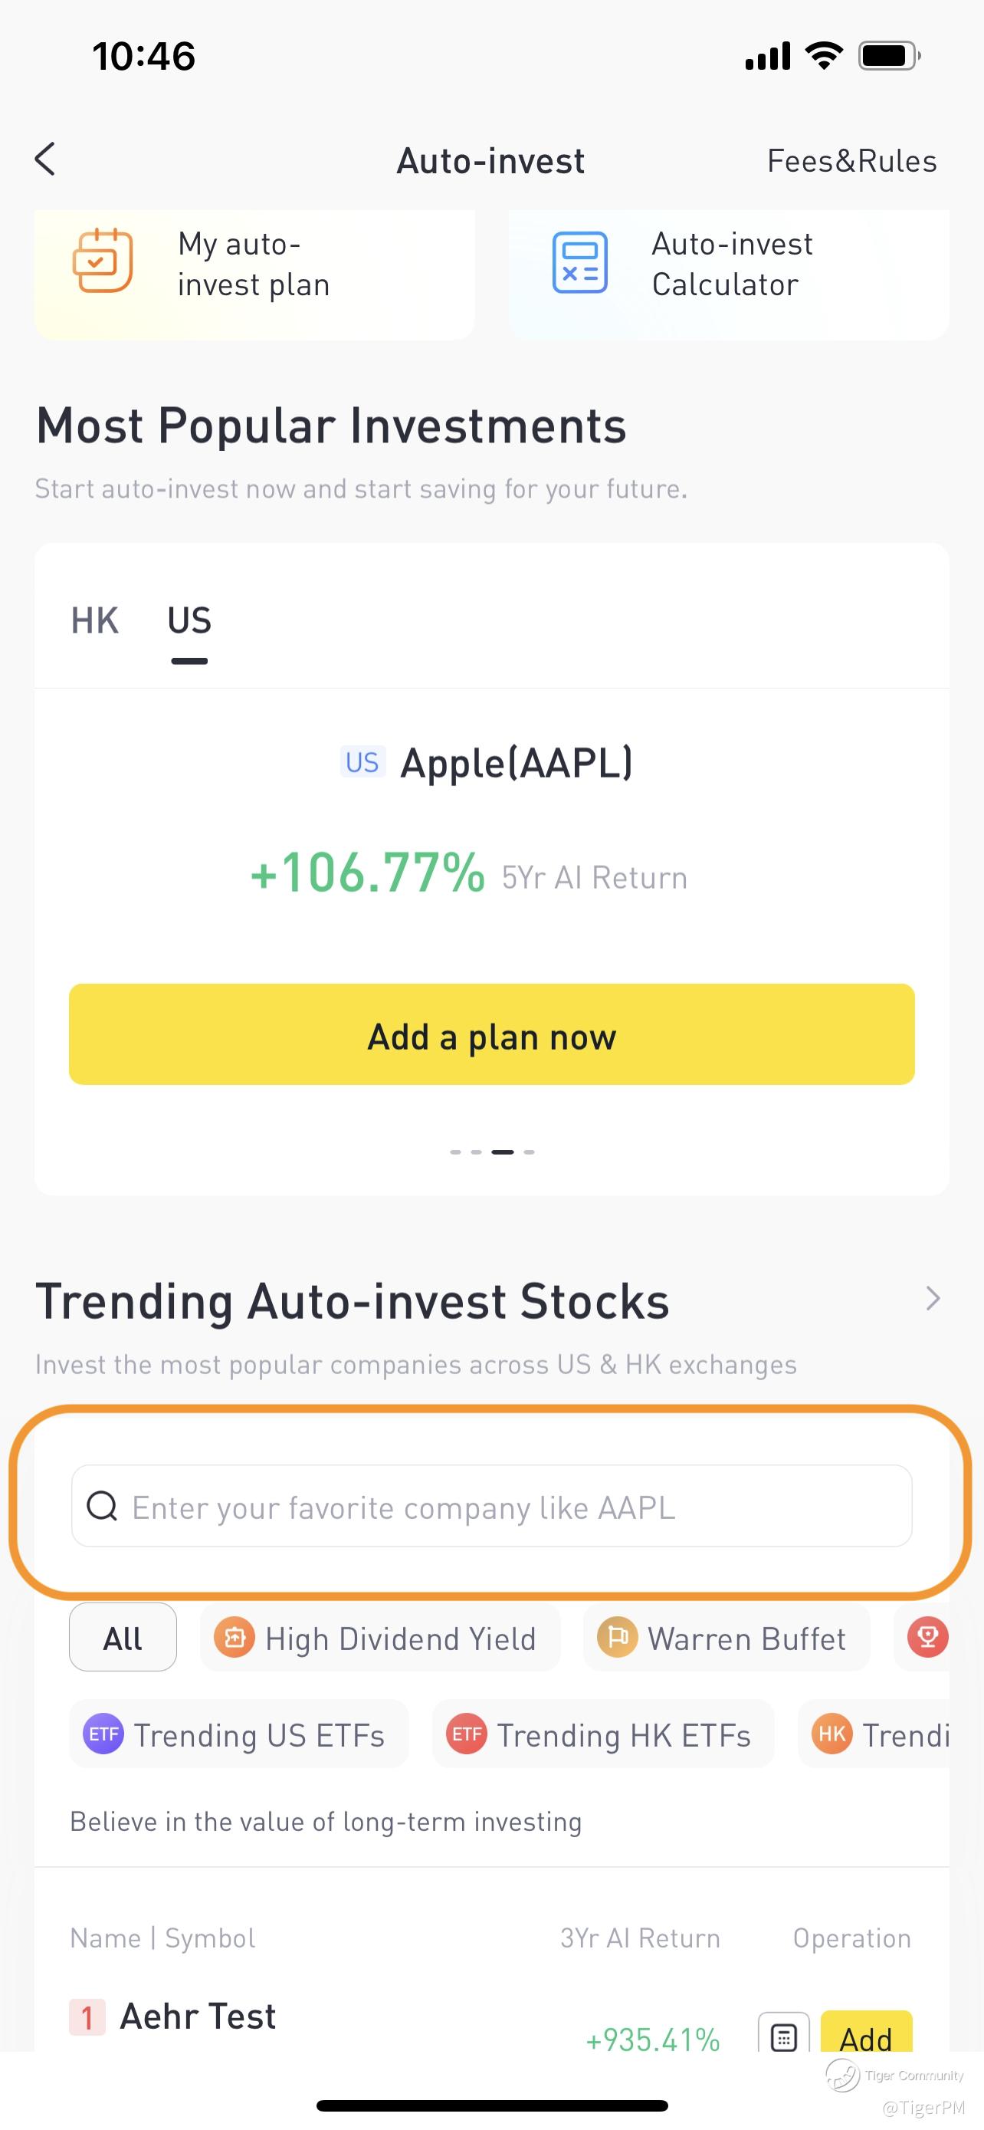Open the Fees&Rules link
This screenshot has width=984, height=2130.
pyautogui.click(x=852, y=161)
